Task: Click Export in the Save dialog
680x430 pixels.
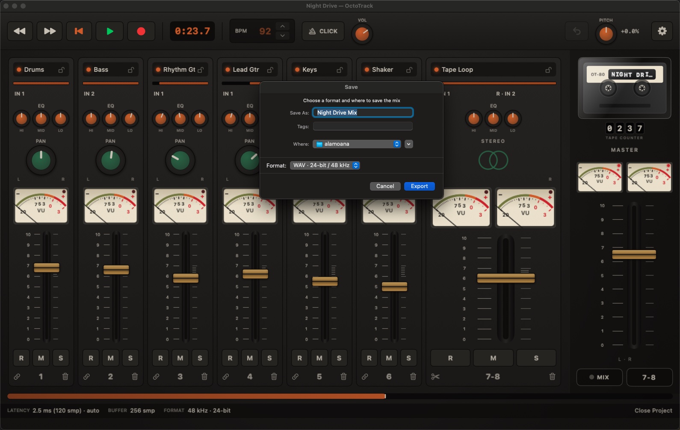Action: pyautogui.click(x=419, y=186)
